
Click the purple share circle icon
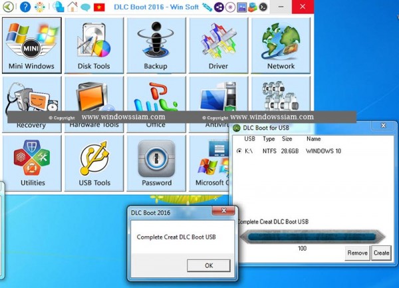(x=218, y=7)
